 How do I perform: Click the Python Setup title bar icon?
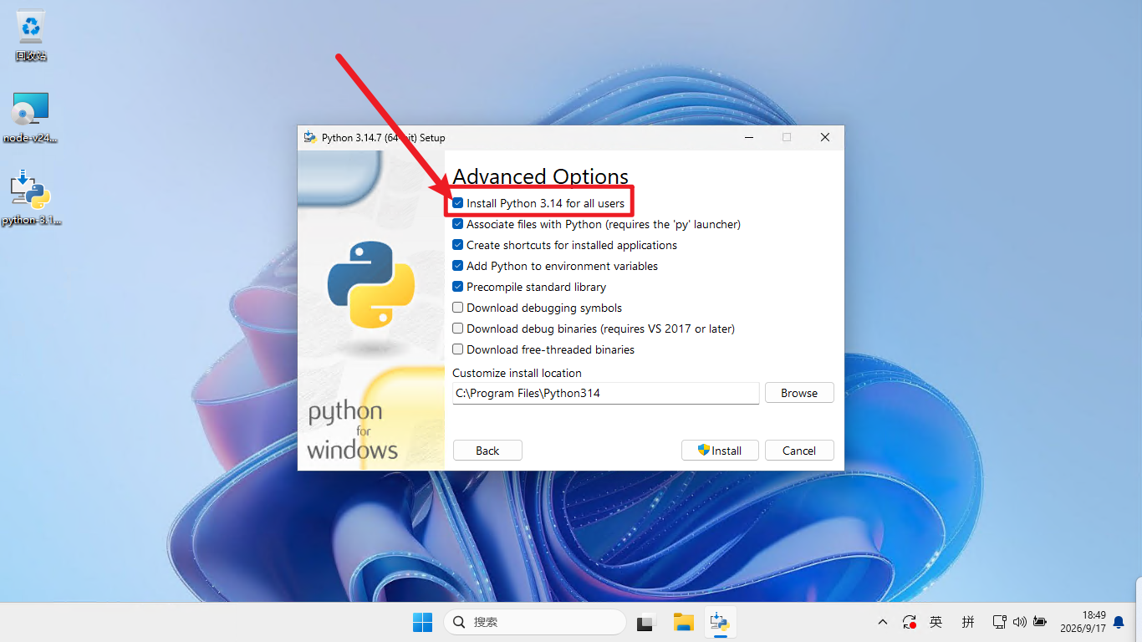click(x=310, y=137)
